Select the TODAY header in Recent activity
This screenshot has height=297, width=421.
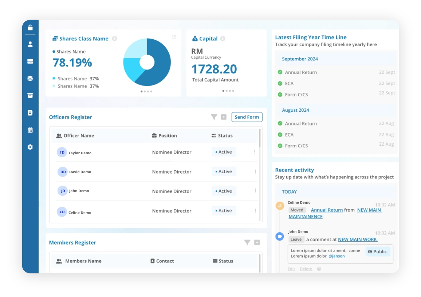click(x=289, y=192)
